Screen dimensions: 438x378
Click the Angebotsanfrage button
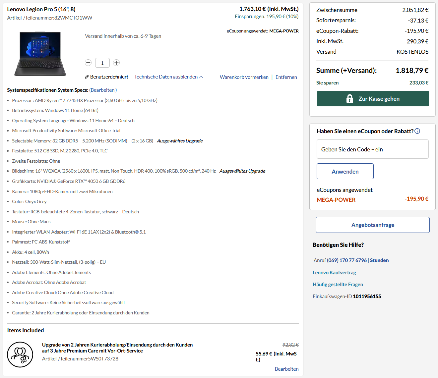(373, 225)
